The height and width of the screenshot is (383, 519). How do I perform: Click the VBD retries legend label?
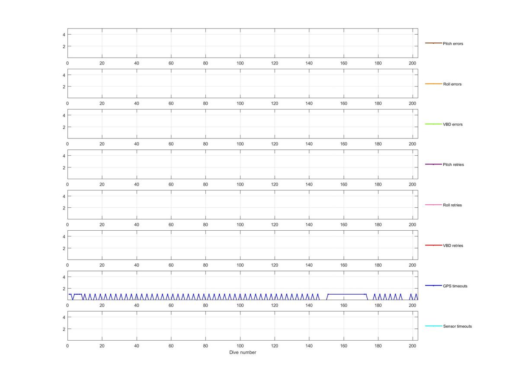(453, 246)
